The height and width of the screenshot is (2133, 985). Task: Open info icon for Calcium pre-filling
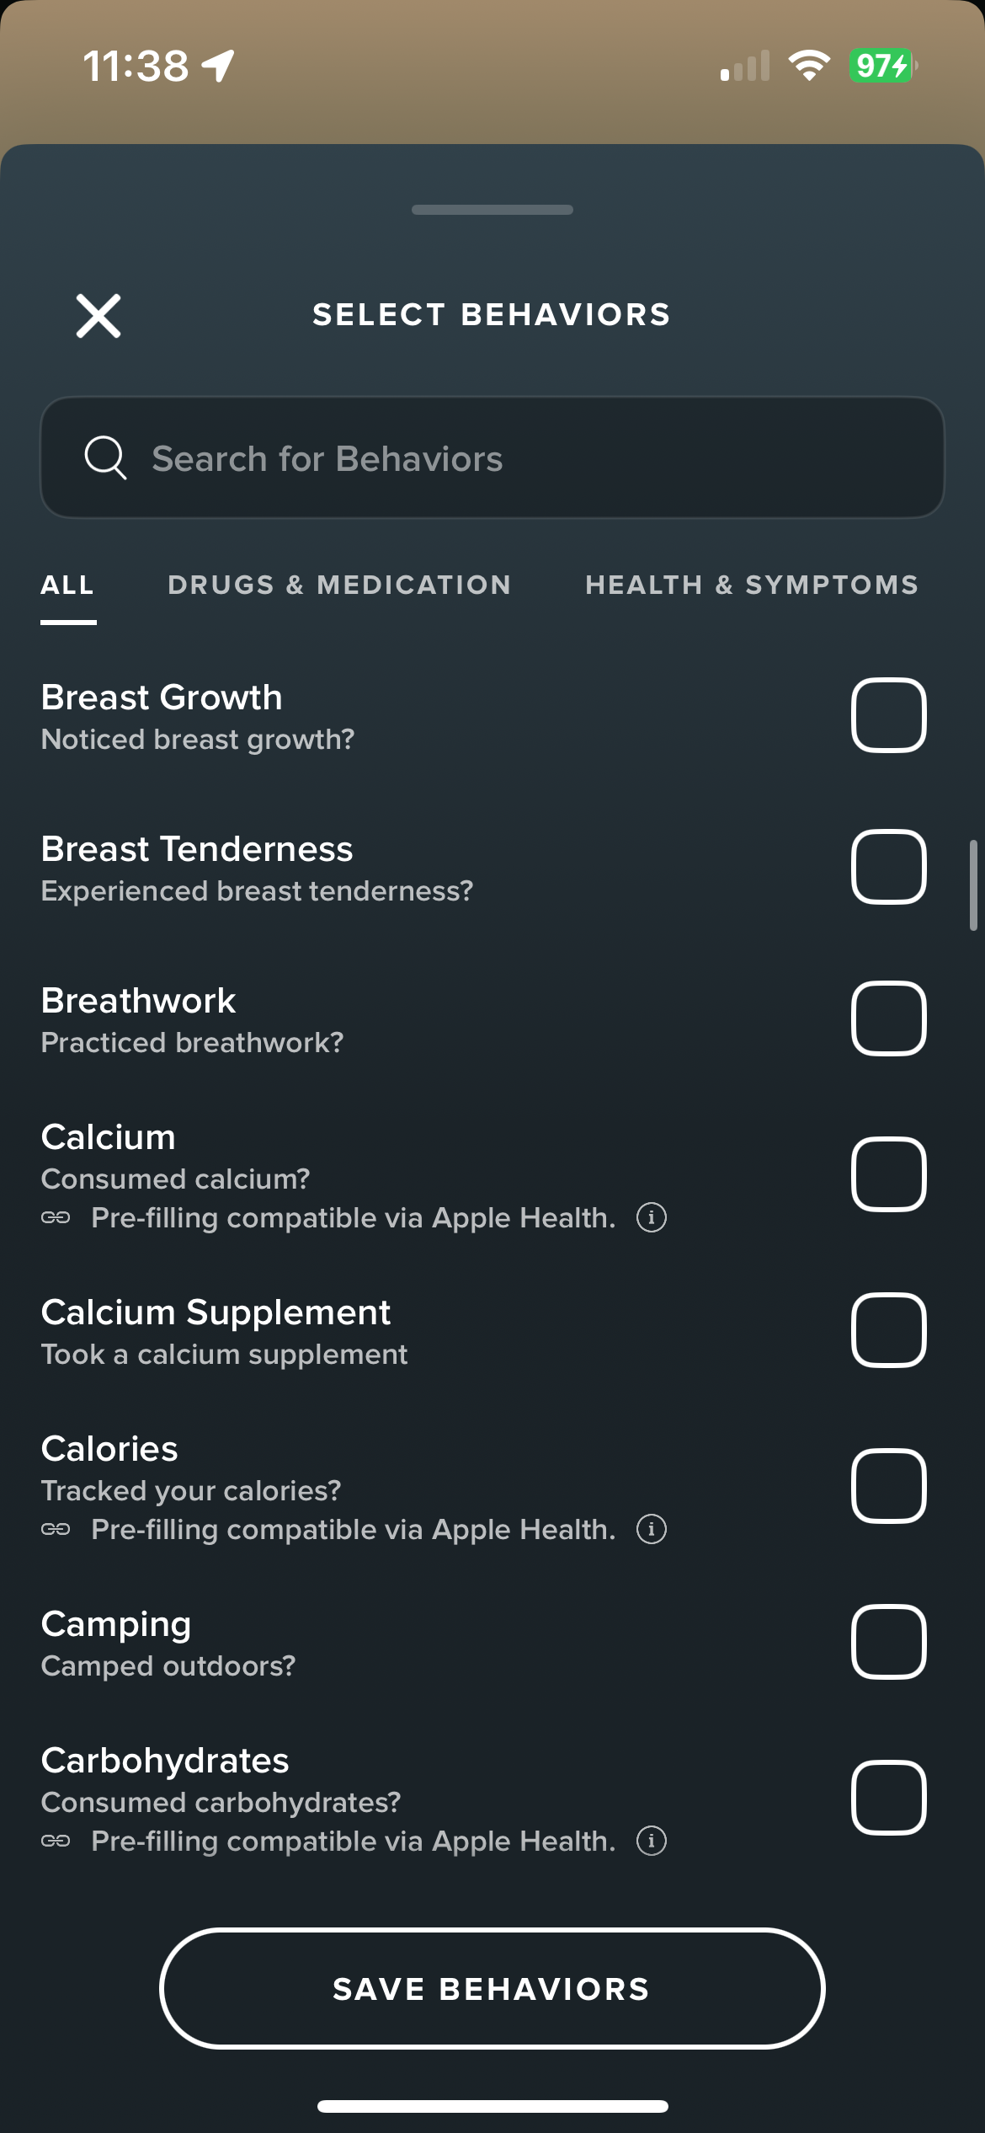click(651, 1217)
